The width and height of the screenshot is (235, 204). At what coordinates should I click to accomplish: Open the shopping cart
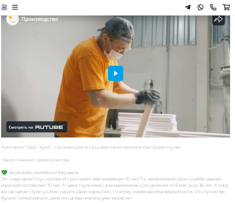[226, 7]
